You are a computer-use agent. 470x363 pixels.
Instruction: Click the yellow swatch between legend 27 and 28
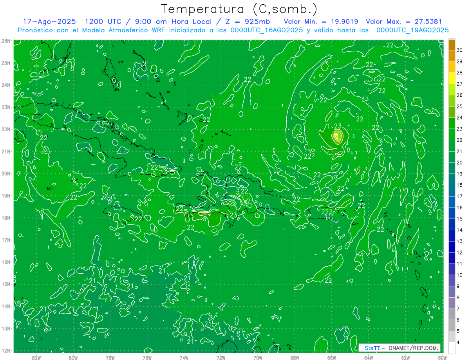[452, 78]
